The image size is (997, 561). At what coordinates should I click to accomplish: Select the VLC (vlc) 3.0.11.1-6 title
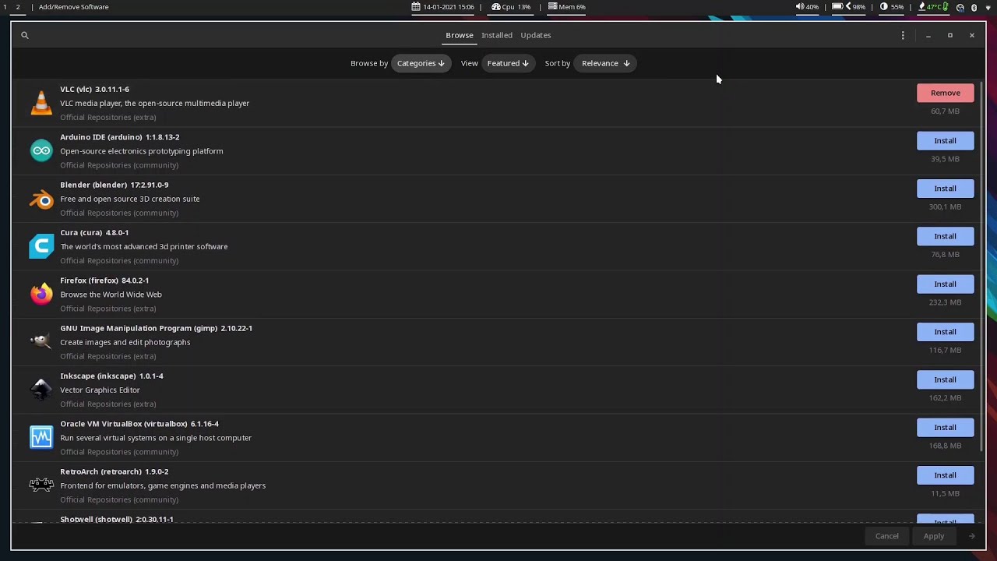(x=94, y=90)
